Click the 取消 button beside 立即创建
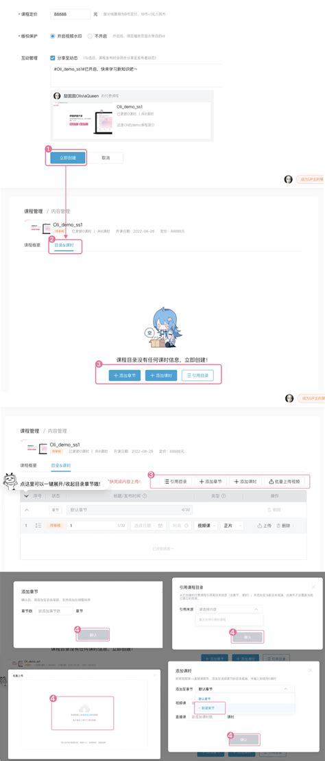325x761 pixels. pyautogui.click(x=106, y=158)
